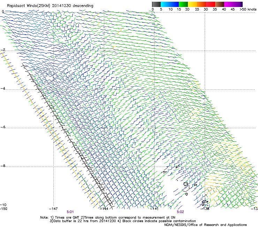
Task: Click the yellow 20-25 knots legend color
Action: tap(192, 4)
